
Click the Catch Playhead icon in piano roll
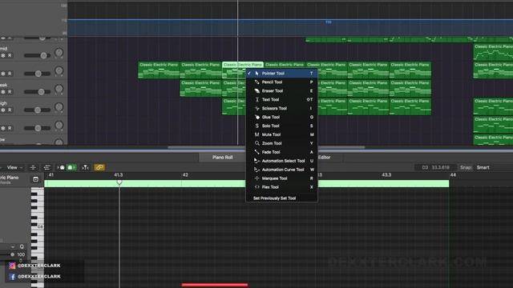pos(86,167)
